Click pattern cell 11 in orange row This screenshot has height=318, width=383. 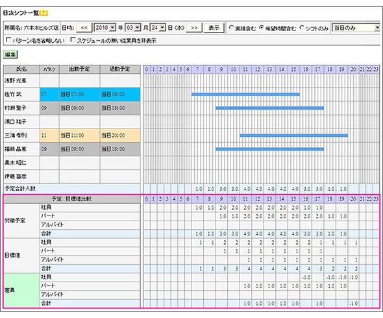(49, 135)
